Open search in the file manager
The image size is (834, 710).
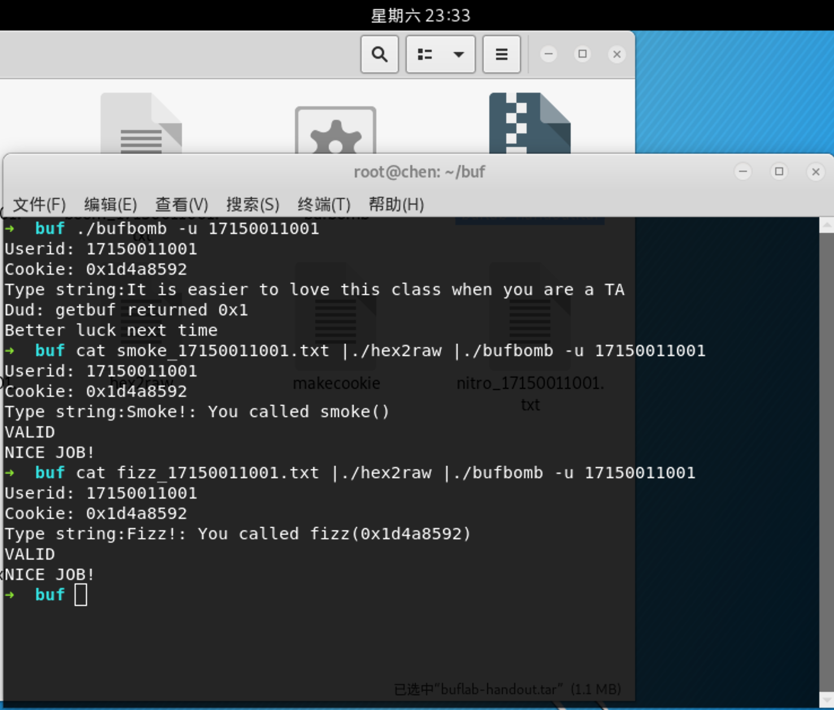(380, 54)
